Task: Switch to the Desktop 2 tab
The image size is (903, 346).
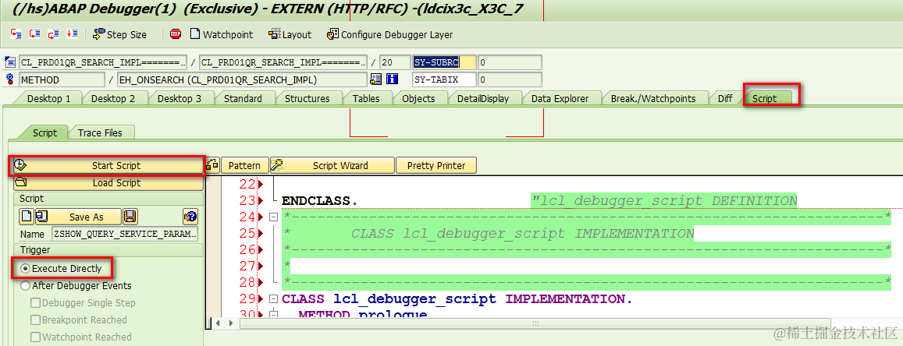Action: [x=113, y=98]
